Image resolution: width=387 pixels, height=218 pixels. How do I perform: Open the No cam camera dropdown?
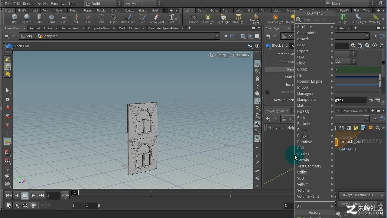pos(242,55)
